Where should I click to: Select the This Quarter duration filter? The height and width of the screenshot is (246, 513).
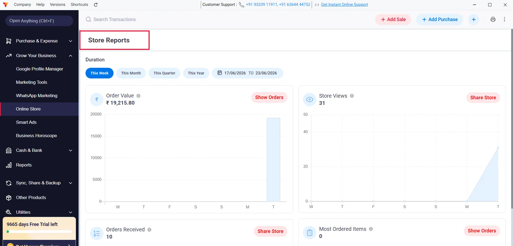click(164, 73)
